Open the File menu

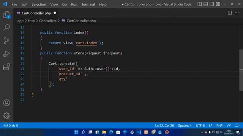[x=14, y=4]
